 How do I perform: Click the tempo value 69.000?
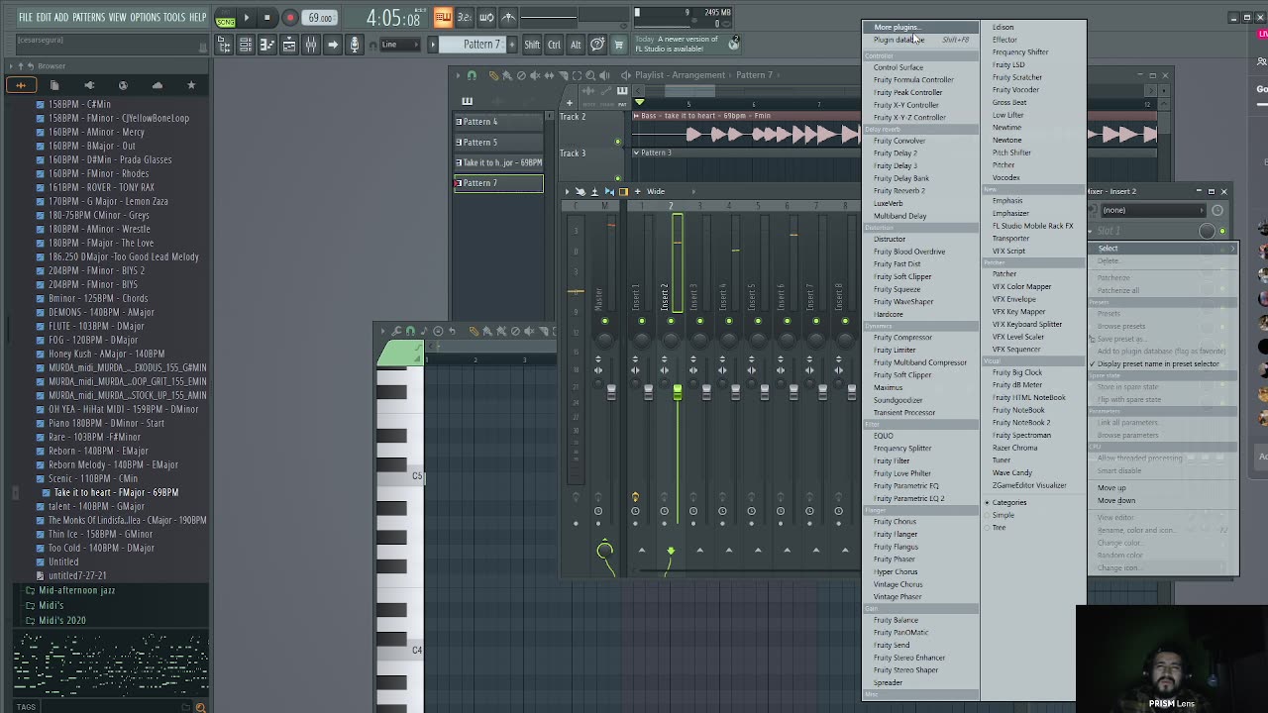pyautogui.click(x=320, y=18)
